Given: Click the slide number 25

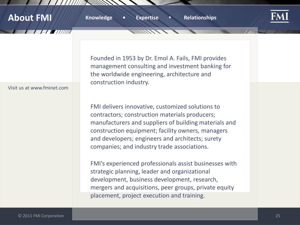Looking at the screenshot, I should (x=278, y=216).
